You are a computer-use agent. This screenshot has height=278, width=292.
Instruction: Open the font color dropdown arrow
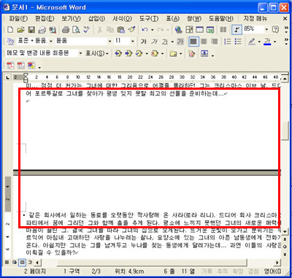275,42
